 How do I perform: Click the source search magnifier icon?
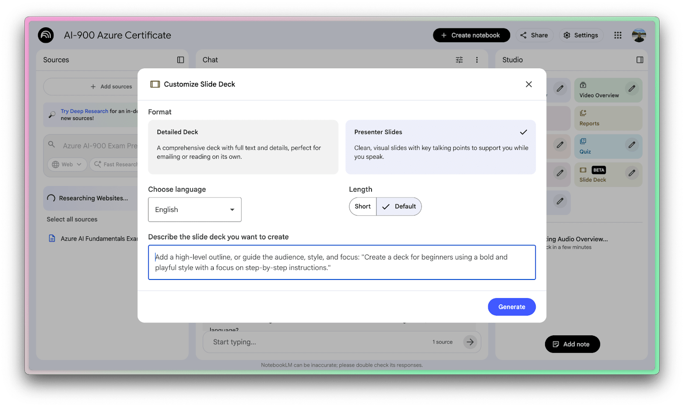[x=51, y=144]
